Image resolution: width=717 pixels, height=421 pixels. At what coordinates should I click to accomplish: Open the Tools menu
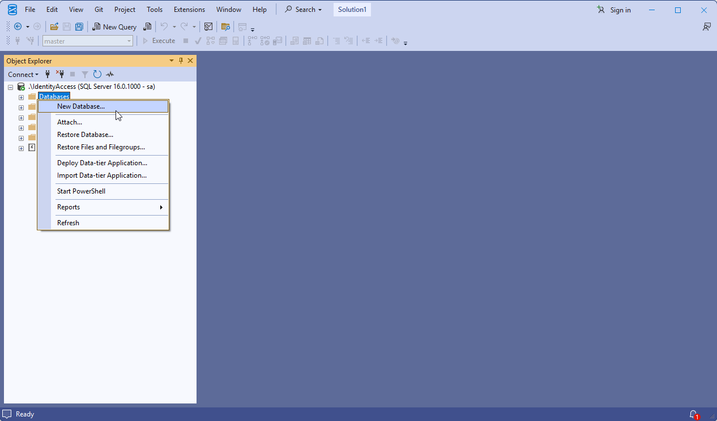[155, 10]
